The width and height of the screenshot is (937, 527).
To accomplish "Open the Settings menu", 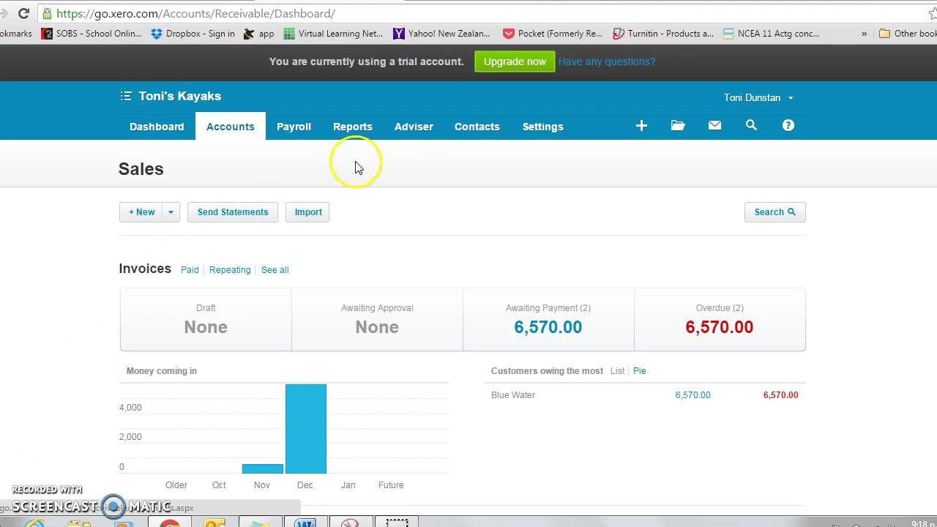I will pyautogui.click(x=542, y=127).
